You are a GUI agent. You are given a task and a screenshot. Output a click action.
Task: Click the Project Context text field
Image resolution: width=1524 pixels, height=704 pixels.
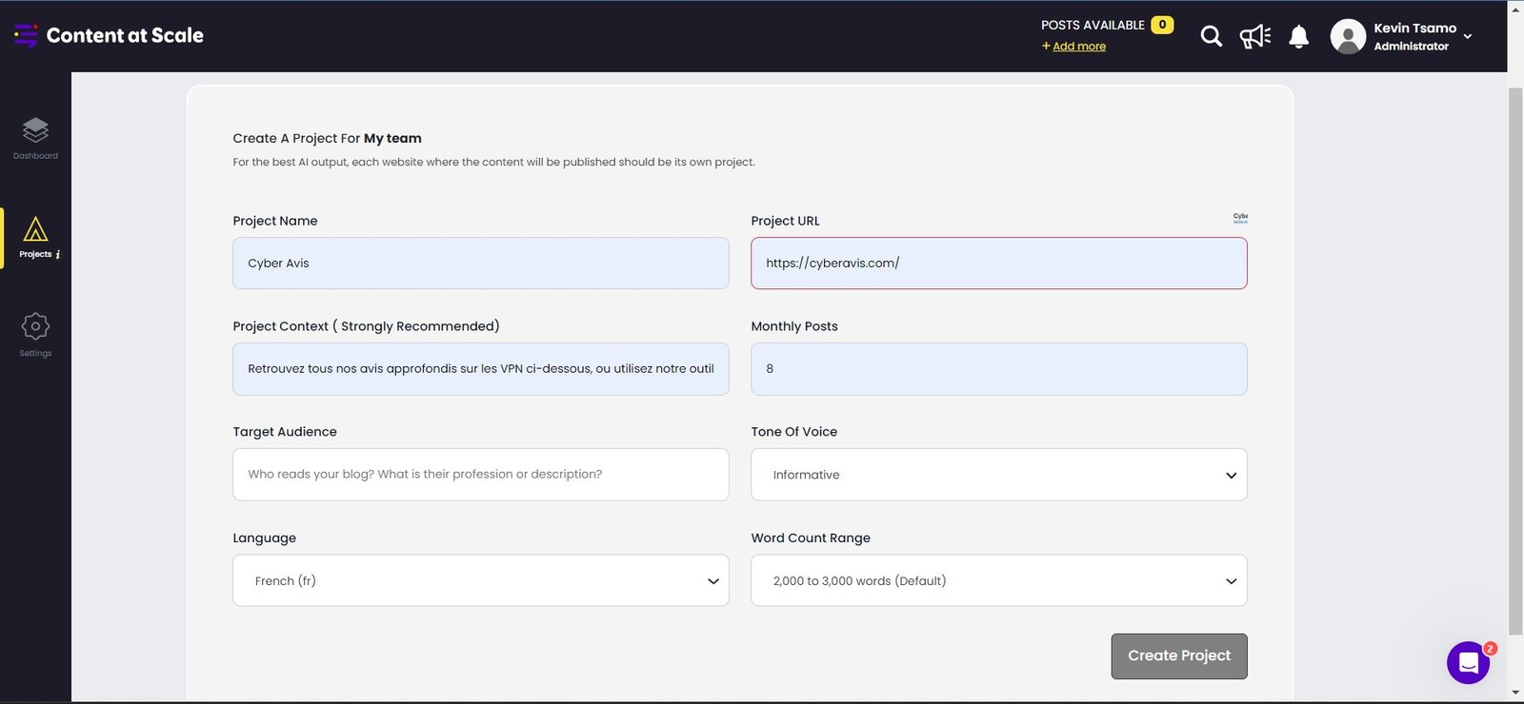point(481,369)
